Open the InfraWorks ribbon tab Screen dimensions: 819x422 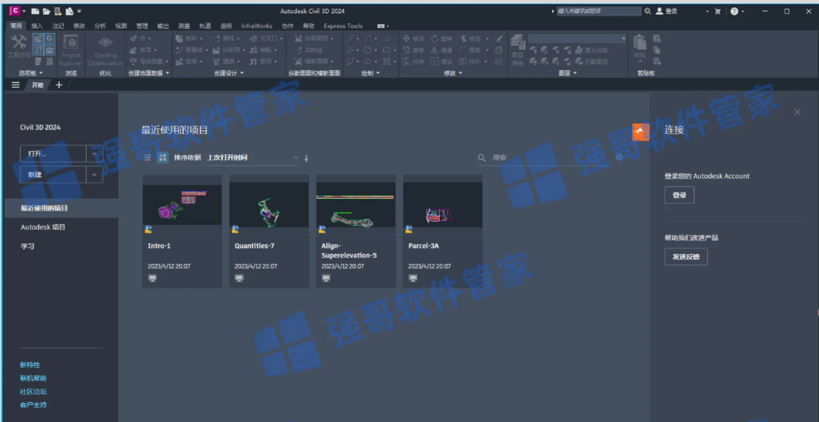(257, 26)
